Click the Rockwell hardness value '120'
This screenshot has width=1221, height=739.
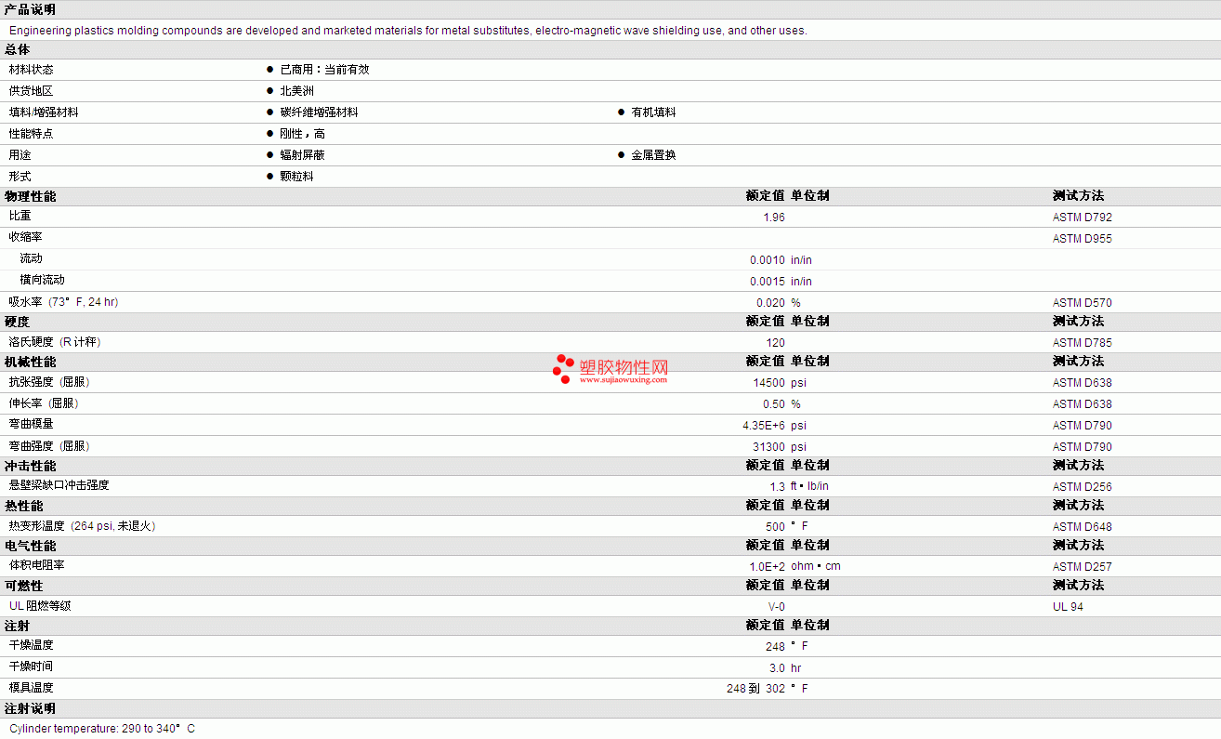click(x=776, y=343)
